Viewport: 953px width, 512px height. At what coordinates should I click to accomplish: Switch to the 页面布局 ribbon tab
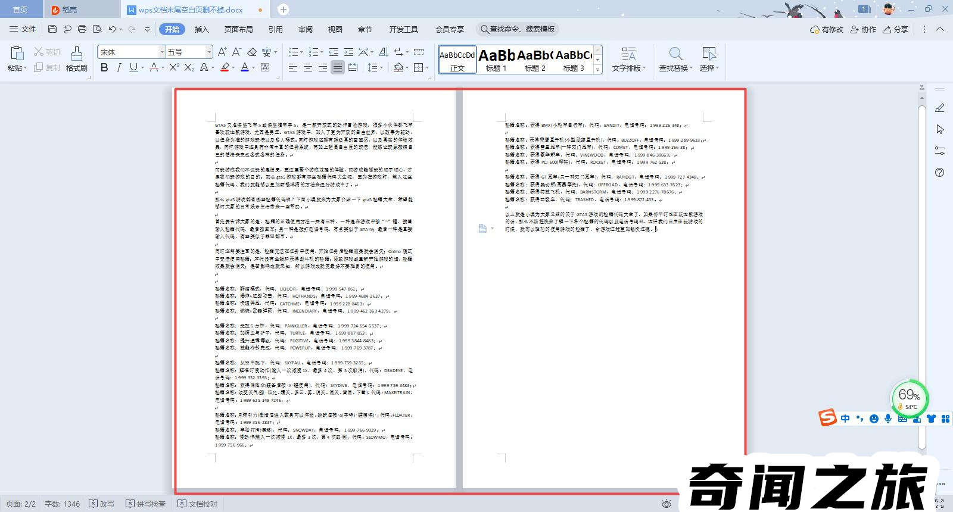click(x=238, y=29)
